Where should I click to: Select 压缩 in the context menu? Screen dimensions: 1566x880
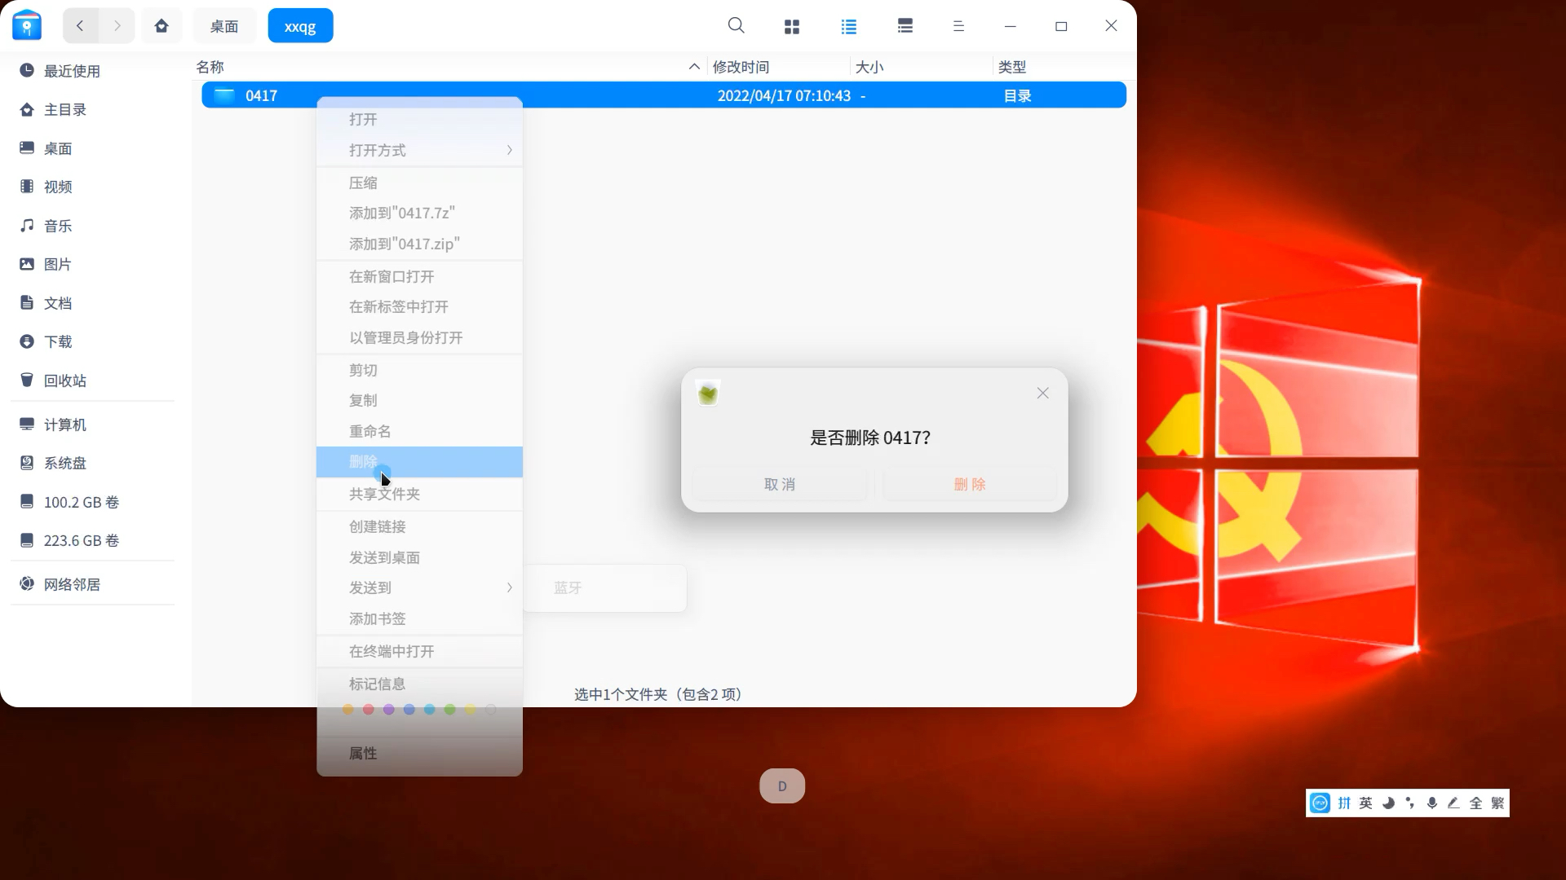pyautogui.click(x=419, y=183)
